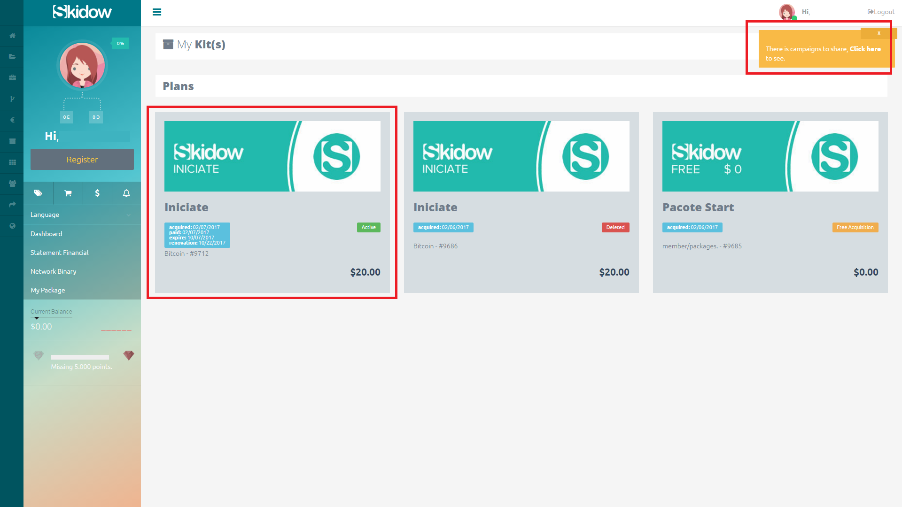Click acquired 02/07/2017 date info box
This screenshot has width=902, height=507.
[197, 235]
